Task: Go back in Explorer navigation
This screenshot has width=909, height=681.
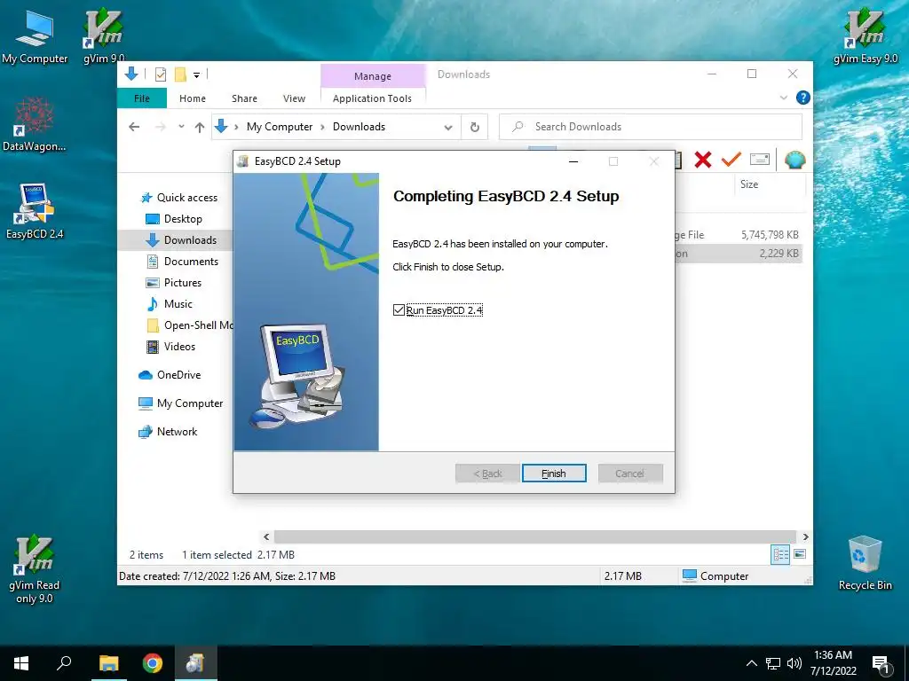Action: 134,127
